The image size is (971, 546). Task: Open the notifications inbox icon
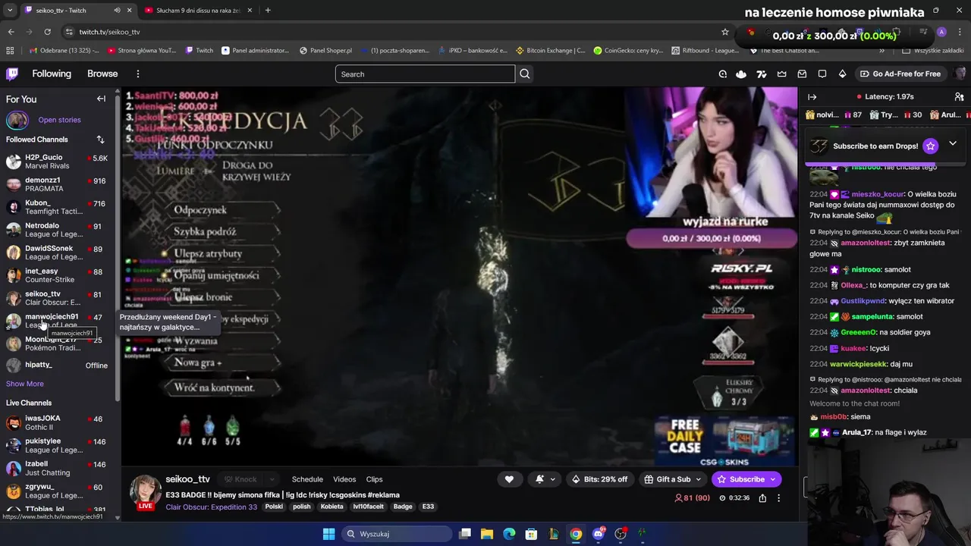pos(802,74)
